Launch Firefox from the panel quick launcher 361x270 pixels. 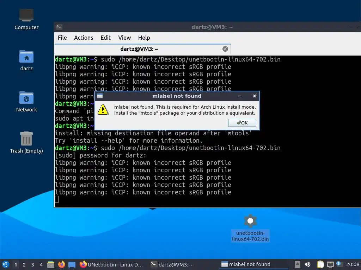[61, 264]
